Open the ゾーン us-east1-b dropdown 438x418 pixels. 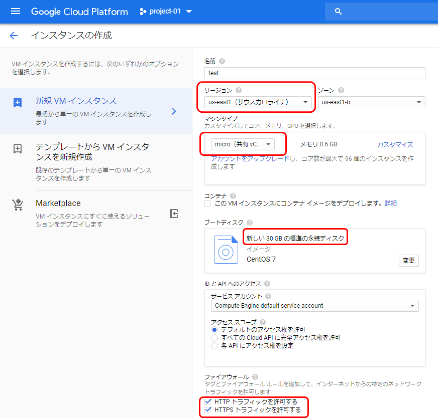click(372, 102)
